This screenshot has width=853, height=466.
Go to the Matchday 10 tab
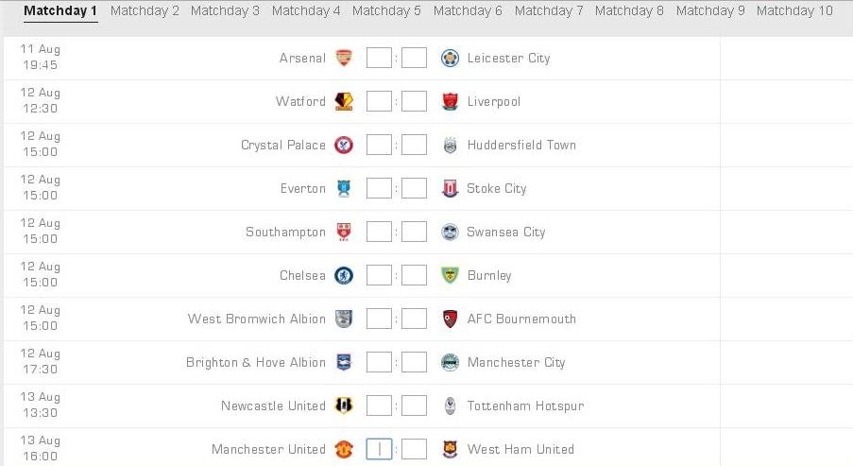794,11
